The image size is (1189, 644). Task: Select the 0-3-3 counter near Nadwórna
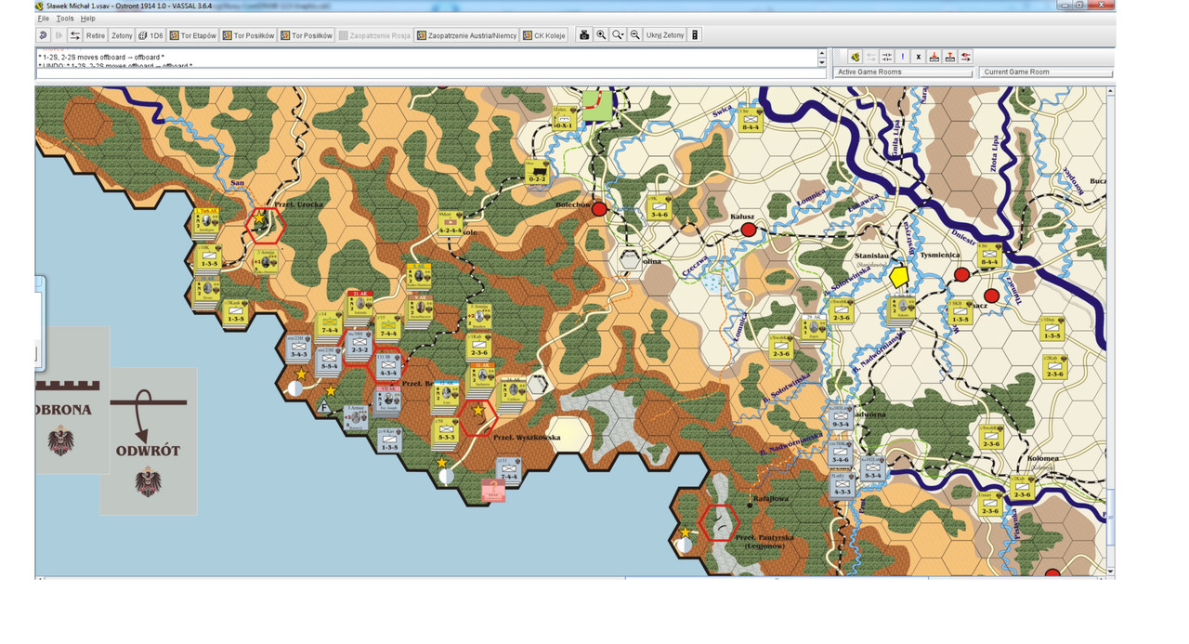pos(841,418)
